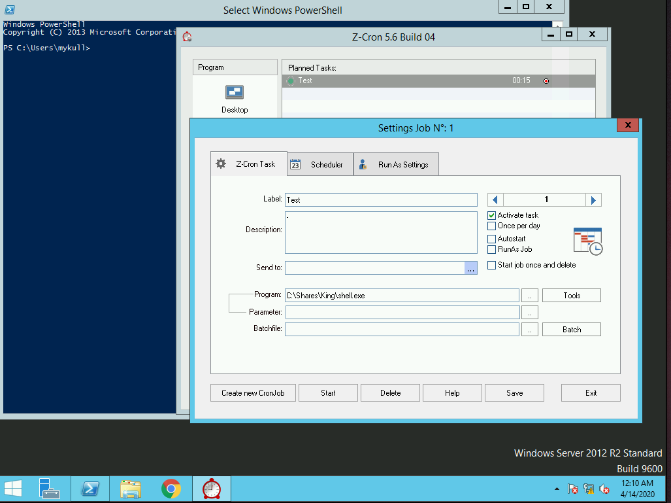The image size is (671, 503).
Task: Open Help in Settings dialog
Action: coord(452,393)
